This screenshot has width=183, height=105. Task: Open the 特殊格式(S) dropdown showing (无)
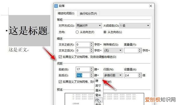pyautogui.click(x=113, y=51)
